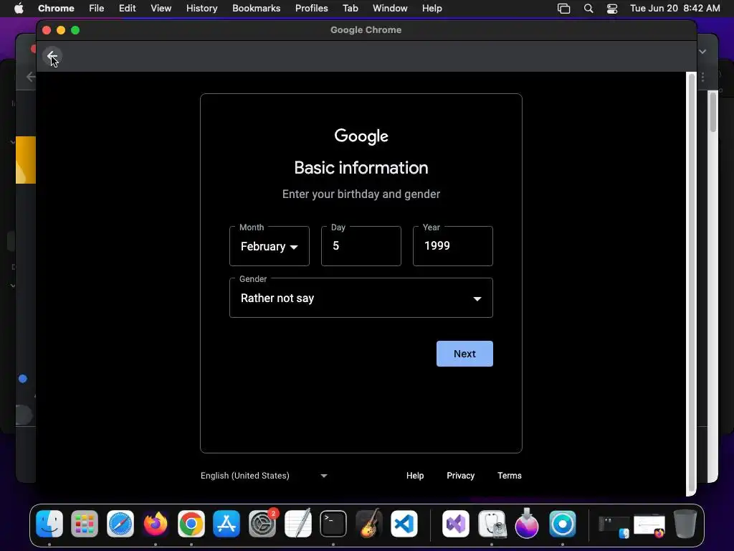Open the Tab menu
The image size is (734, 551).
350,9
